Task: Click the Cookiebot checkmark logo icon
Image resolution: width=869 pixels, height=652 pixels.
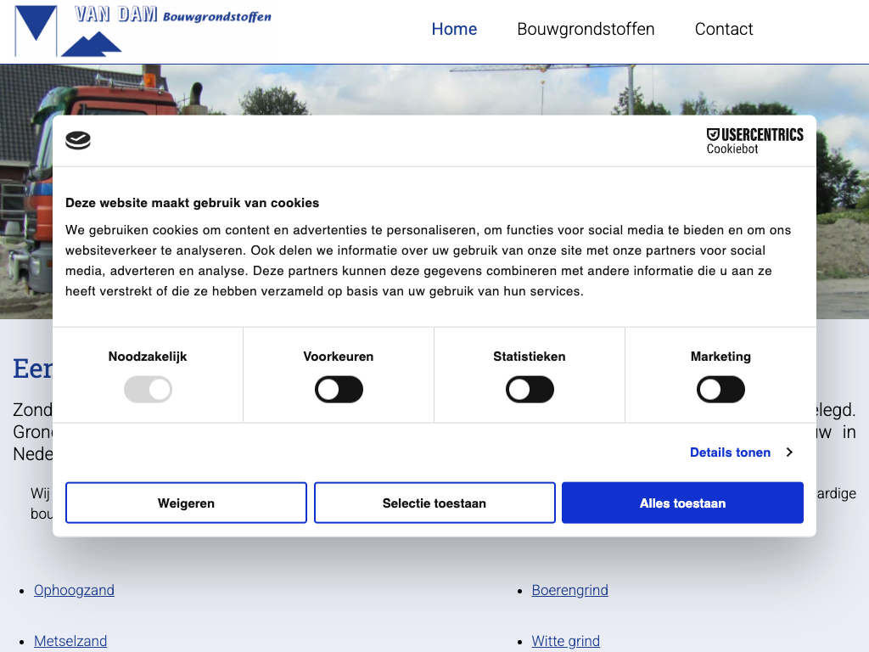Action: click(78, 141)
